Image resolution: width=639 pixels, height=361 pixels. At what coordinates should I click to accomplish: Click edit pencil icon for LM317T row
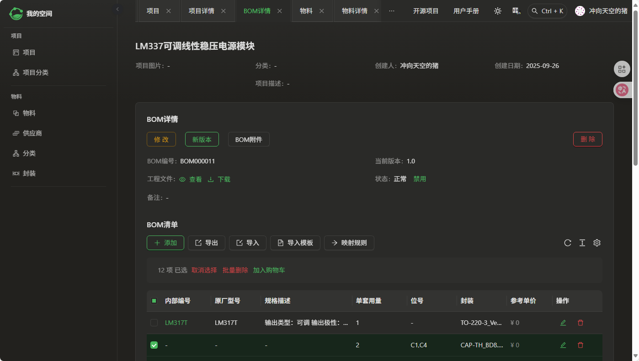[563, 323]
